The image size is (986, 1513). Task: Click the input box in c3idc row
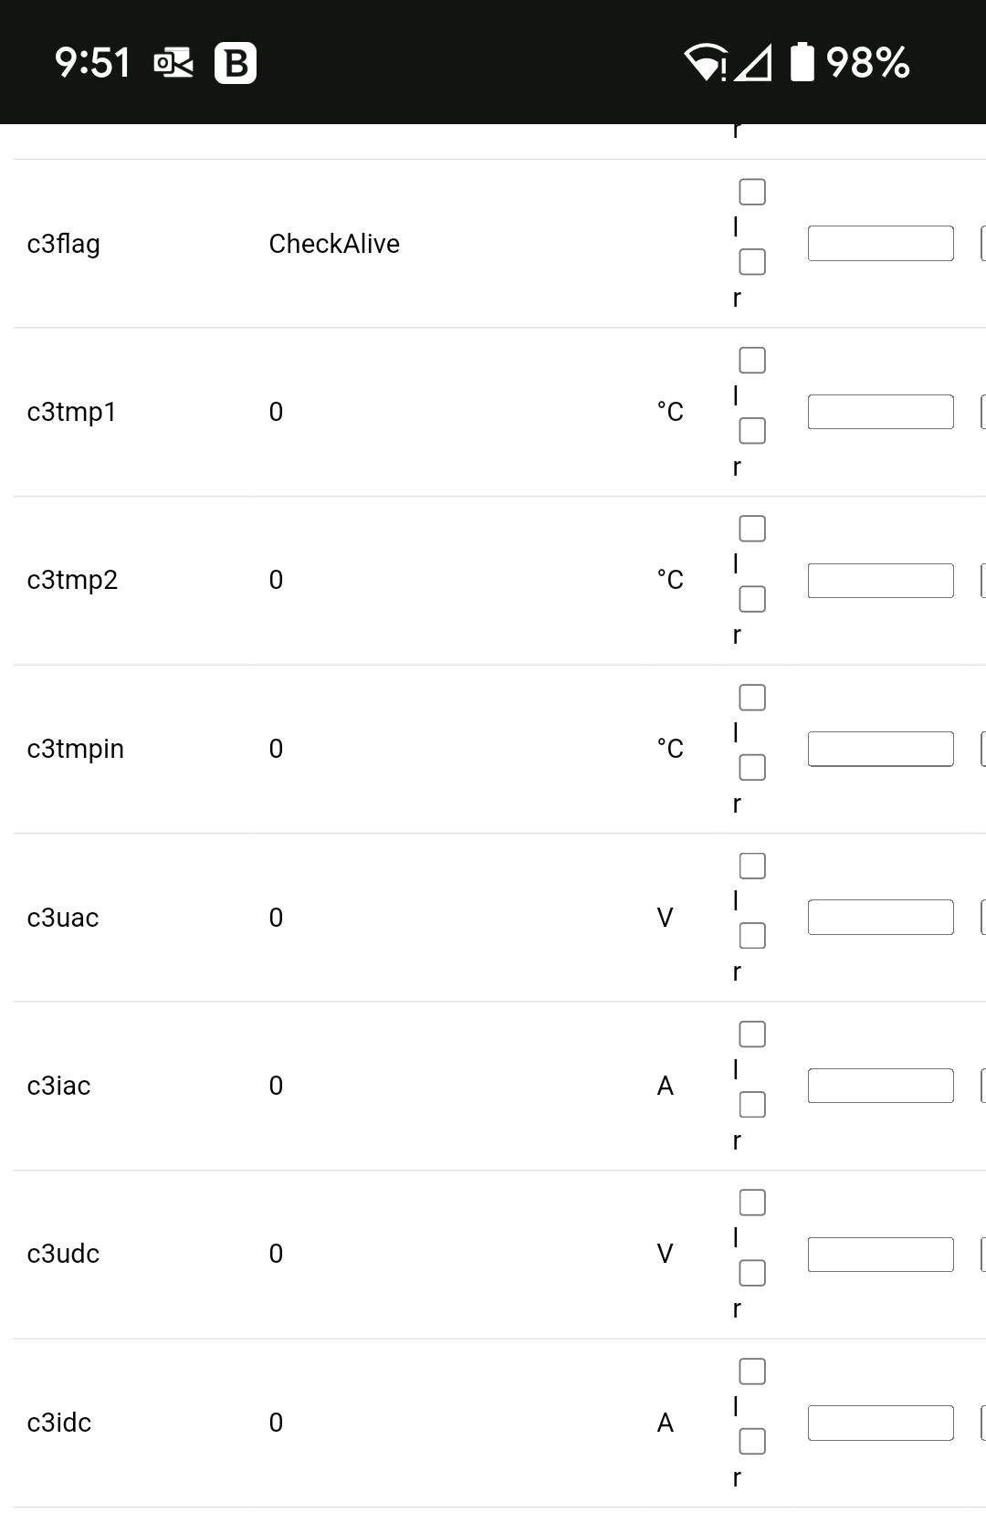click(881, 1423)
